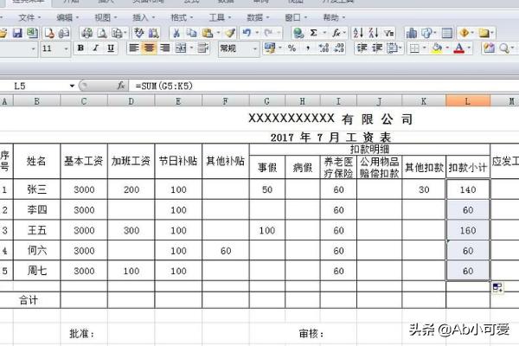Select column C header
519x346 pixels.
pos(84,101)
